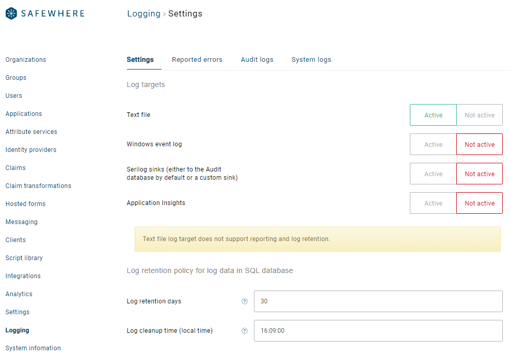
Task: Open Claim transformations menu item
Action: click(38, 186)
